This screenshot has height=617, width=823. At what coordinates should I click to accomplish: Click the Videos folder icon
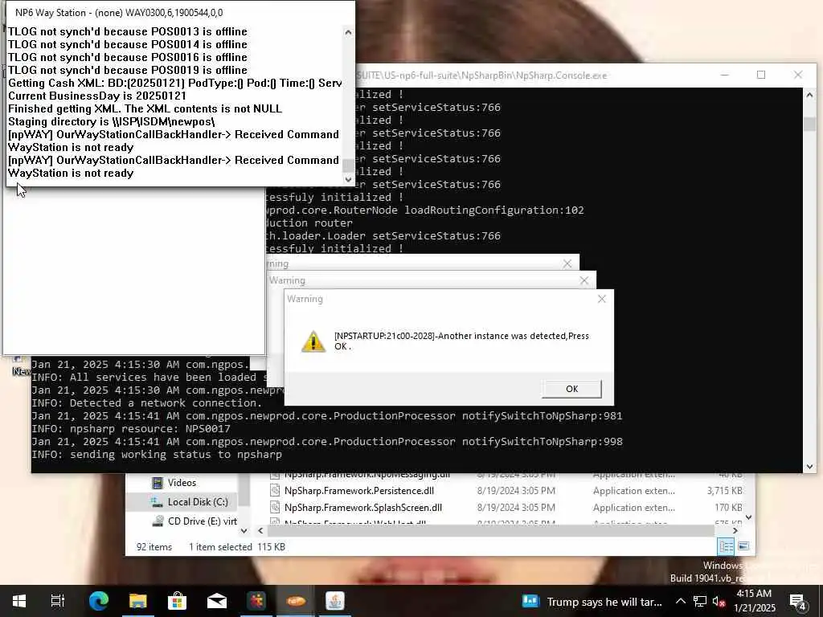pos(157,483)
